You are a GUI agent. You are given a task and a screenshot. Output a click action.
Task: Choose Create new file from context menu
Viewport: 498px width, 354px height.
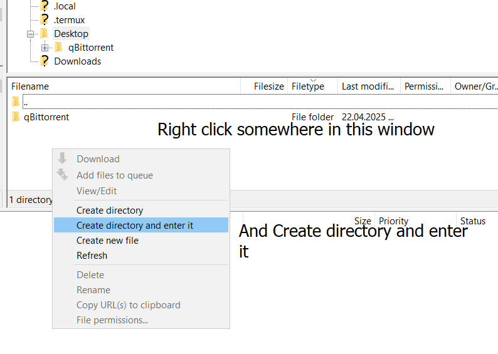141,241
